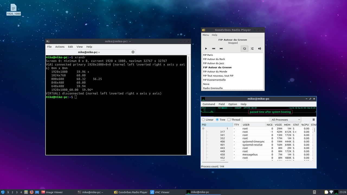Open the All Processes dropdown
Viewport: 347px width, 195px height.
[286, 120]
